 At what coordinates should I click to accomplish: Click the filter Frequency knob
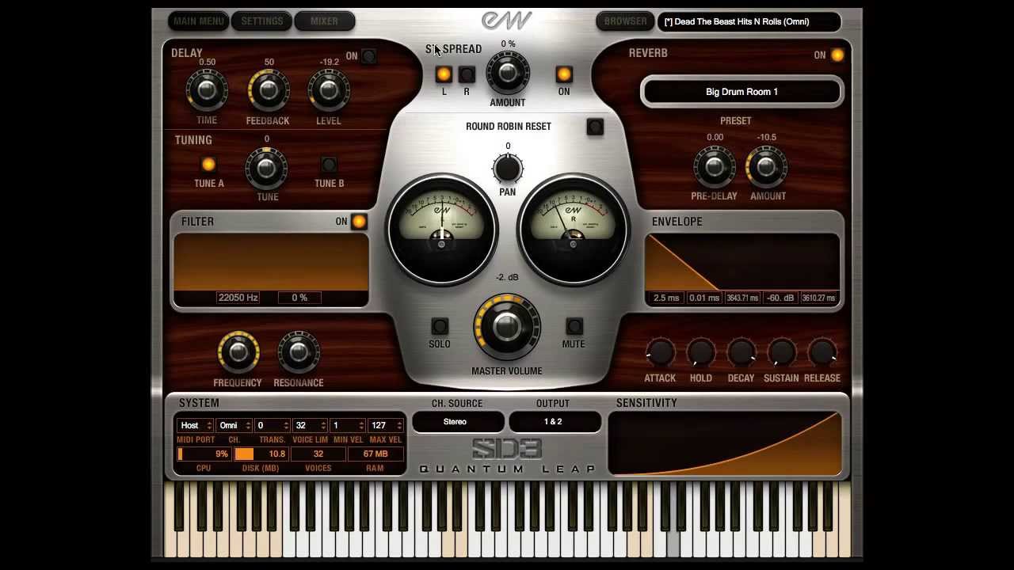click(x=238, y=352)
